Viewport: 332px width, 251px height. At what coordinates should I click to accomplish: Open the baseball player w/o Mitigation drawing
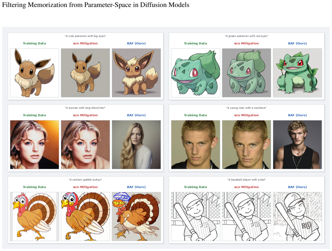click(246, 216)
